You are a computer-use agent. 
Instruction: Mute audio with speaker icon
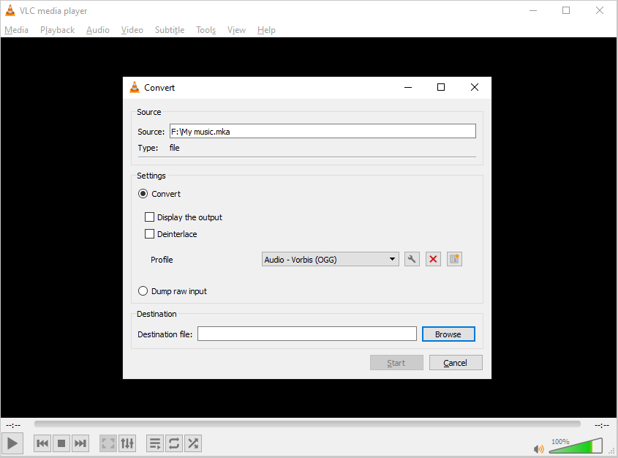(x=538, y=448)
